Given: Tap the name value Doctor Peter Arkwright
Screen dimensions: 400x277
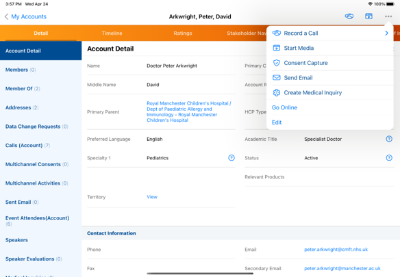Looking at the screenshot, I should point(172,66).
